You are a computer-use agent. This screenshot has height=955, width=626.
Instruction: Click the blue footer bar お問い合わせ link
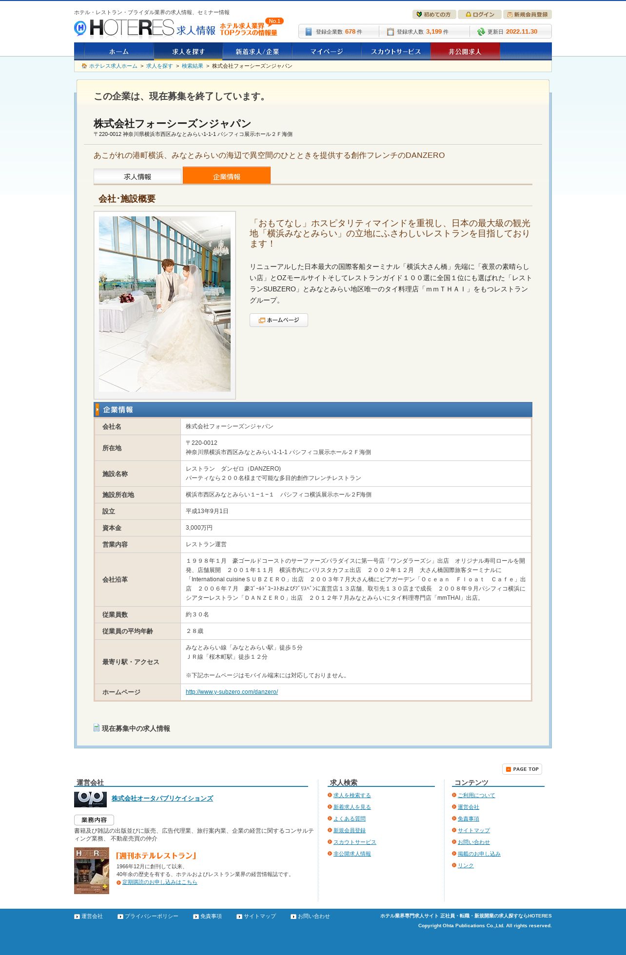(314, 916)
